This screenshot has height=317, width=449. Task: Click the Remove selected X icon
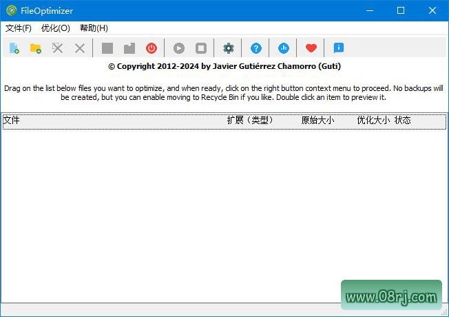click(x=80, y=48)
